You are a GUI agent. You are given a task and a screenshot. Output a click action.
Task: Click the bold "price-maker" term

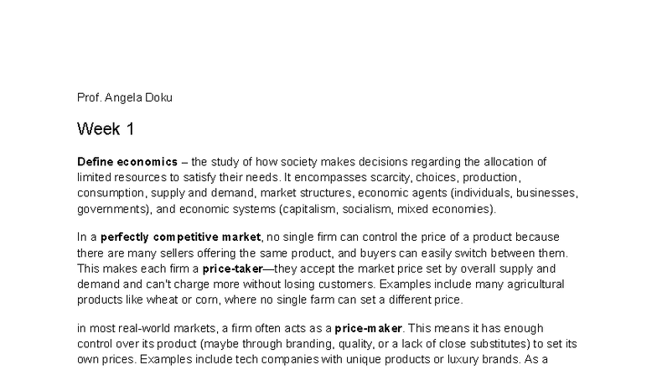pos(370,328)
